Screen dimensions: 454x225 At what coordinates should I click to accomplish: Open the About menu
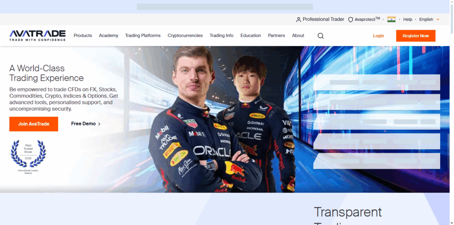[298, 35]
